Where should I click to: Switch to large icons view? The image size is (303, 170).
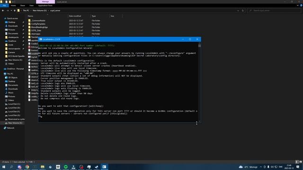[301, 162]
